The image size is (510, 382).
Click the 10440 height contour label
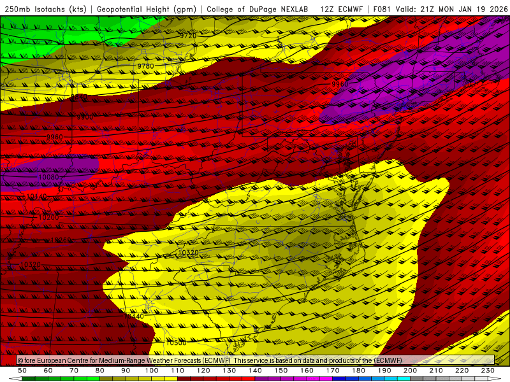(x=134, y=316)
